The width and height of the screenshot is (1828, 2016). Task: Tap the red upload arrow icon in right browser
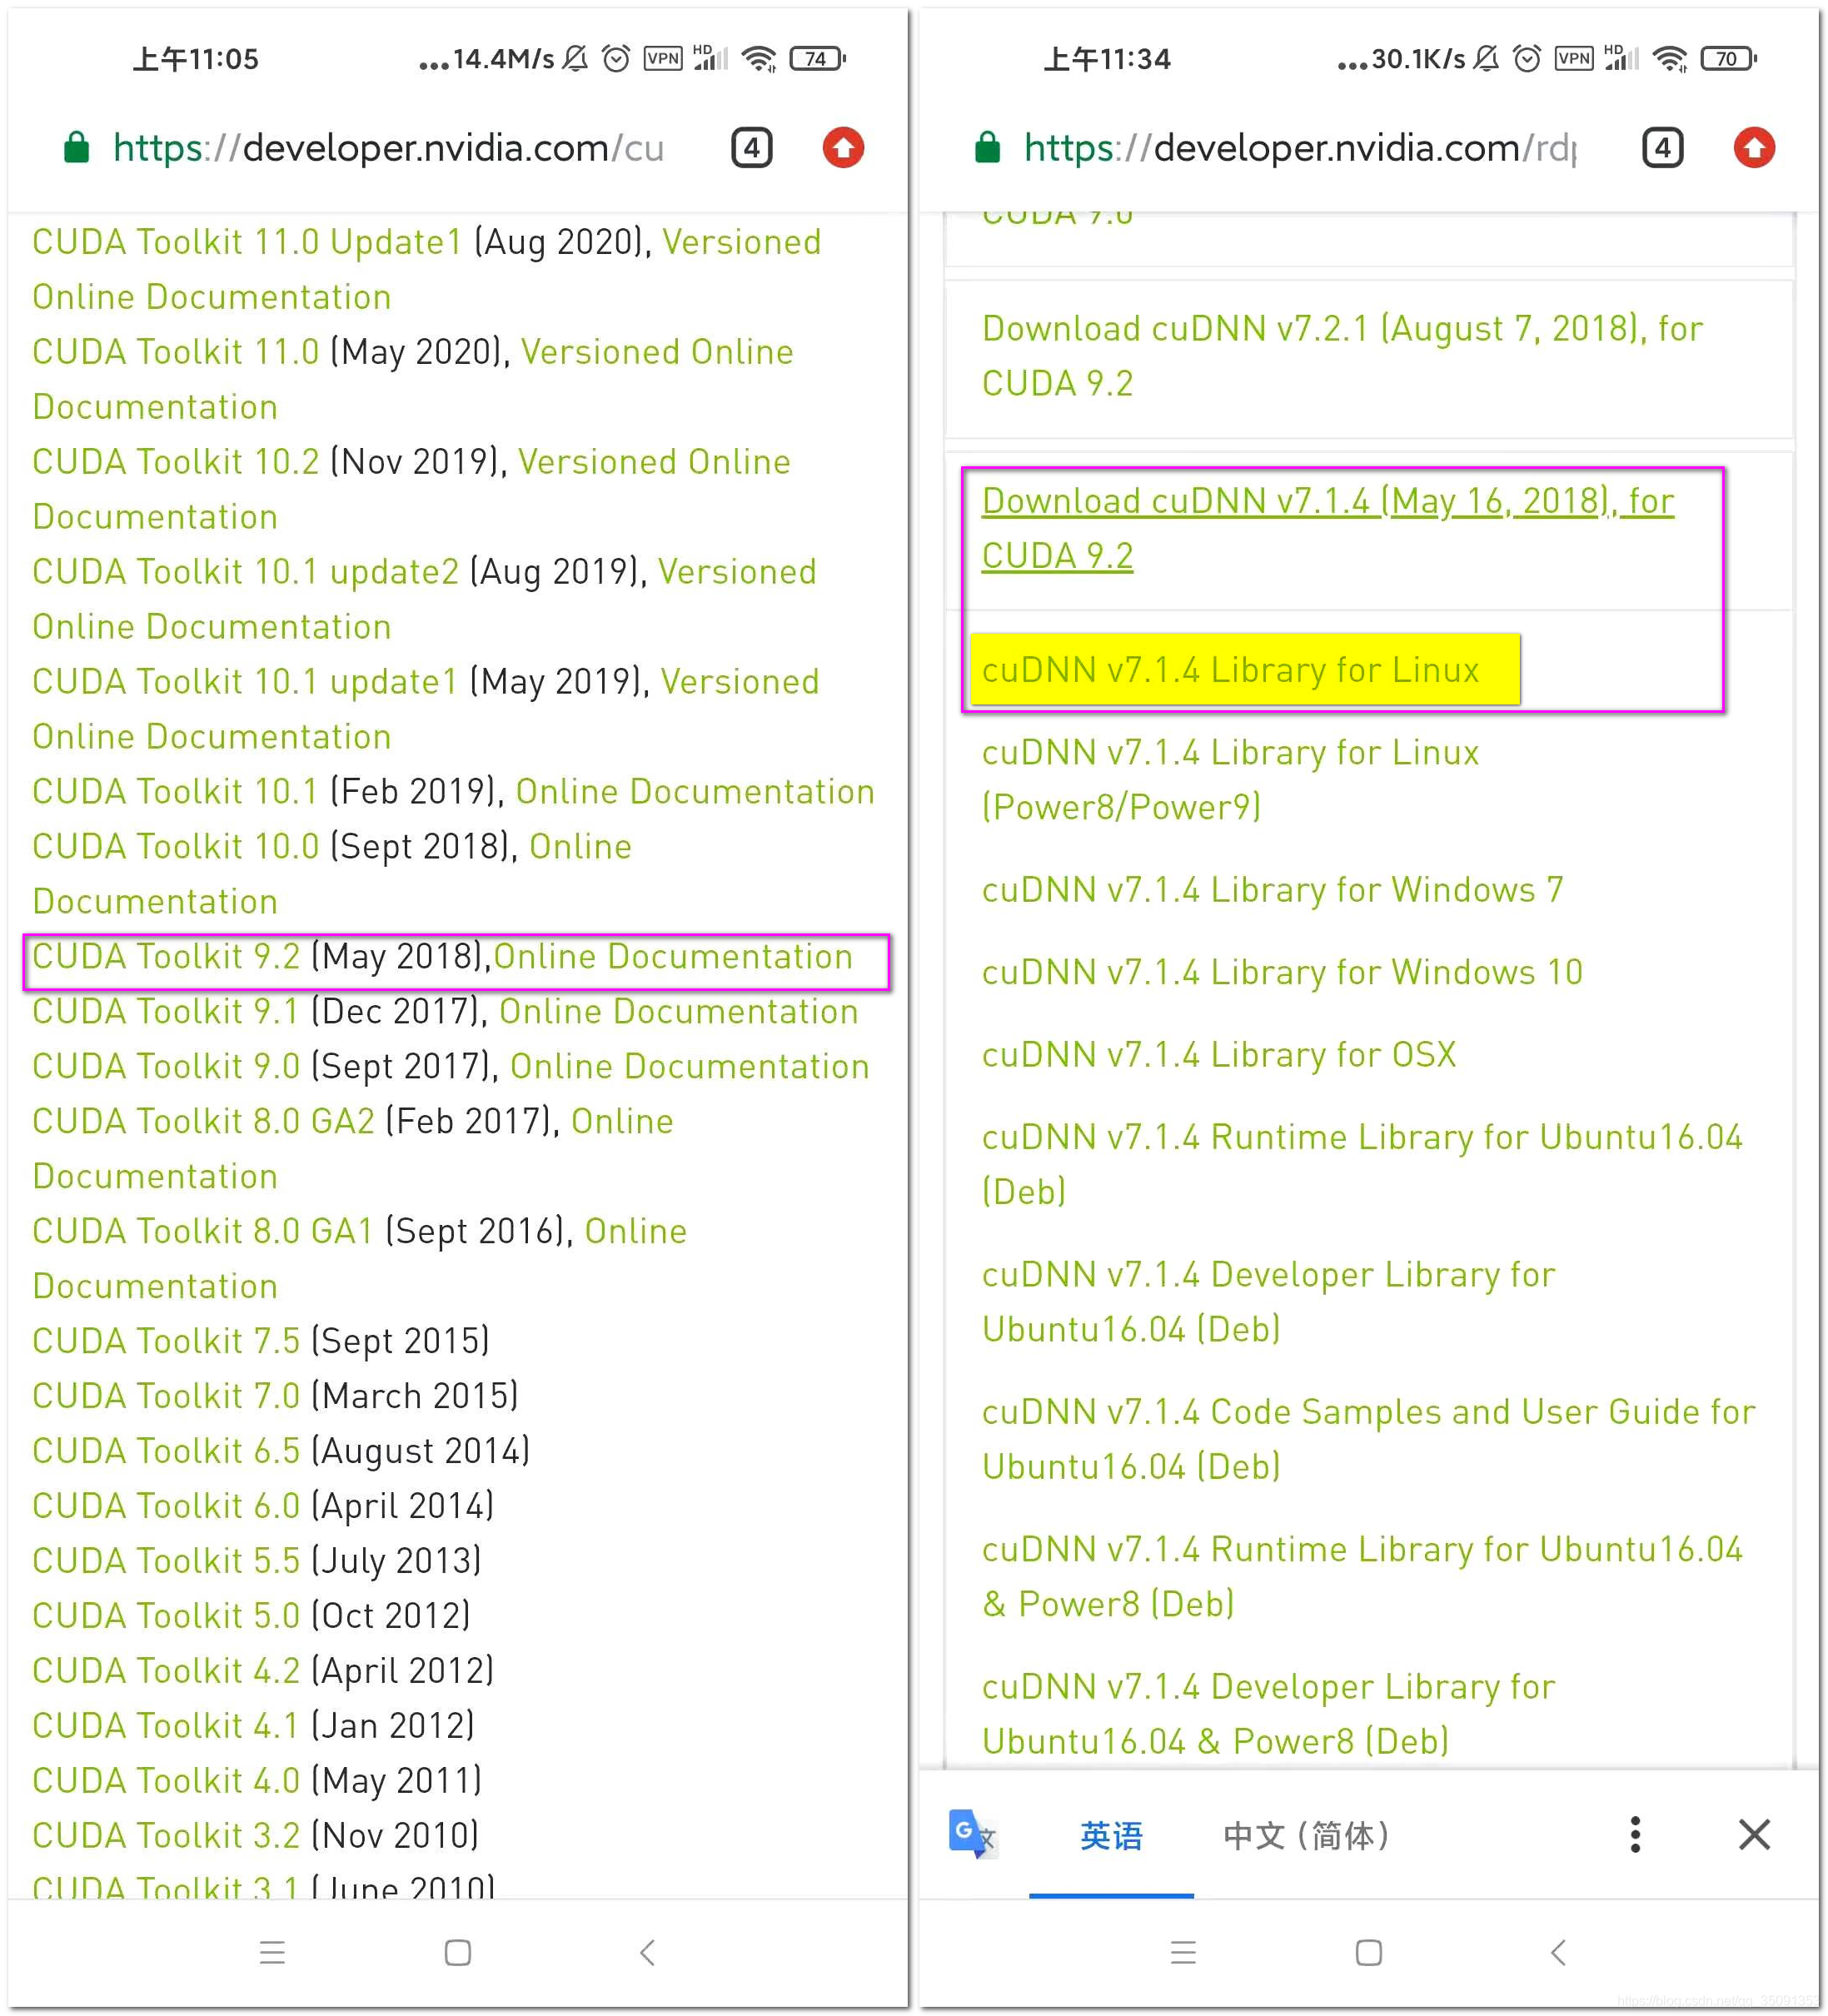tap(1754, 148)
